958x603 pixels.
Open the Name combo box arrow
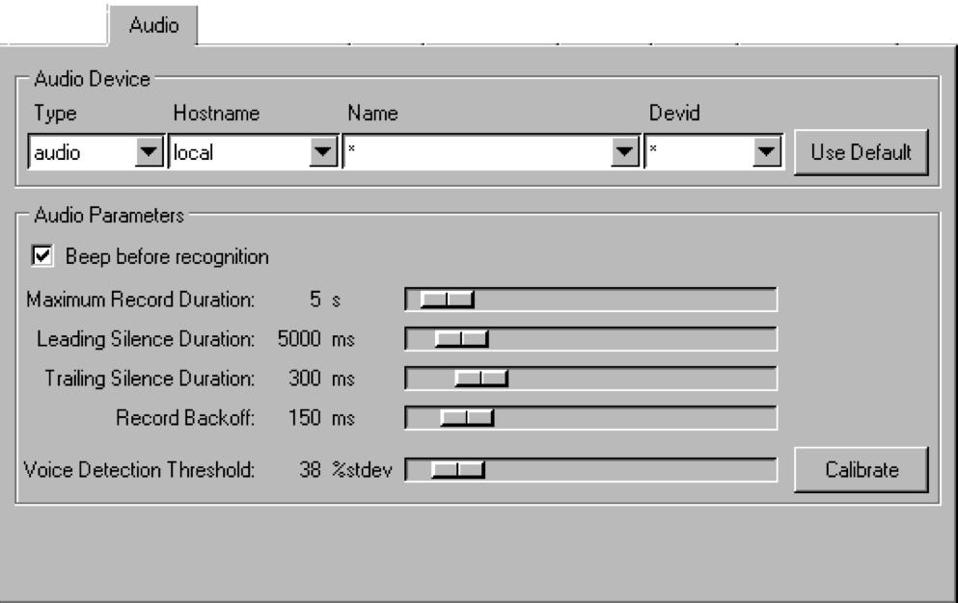click(x=624, y=151)
